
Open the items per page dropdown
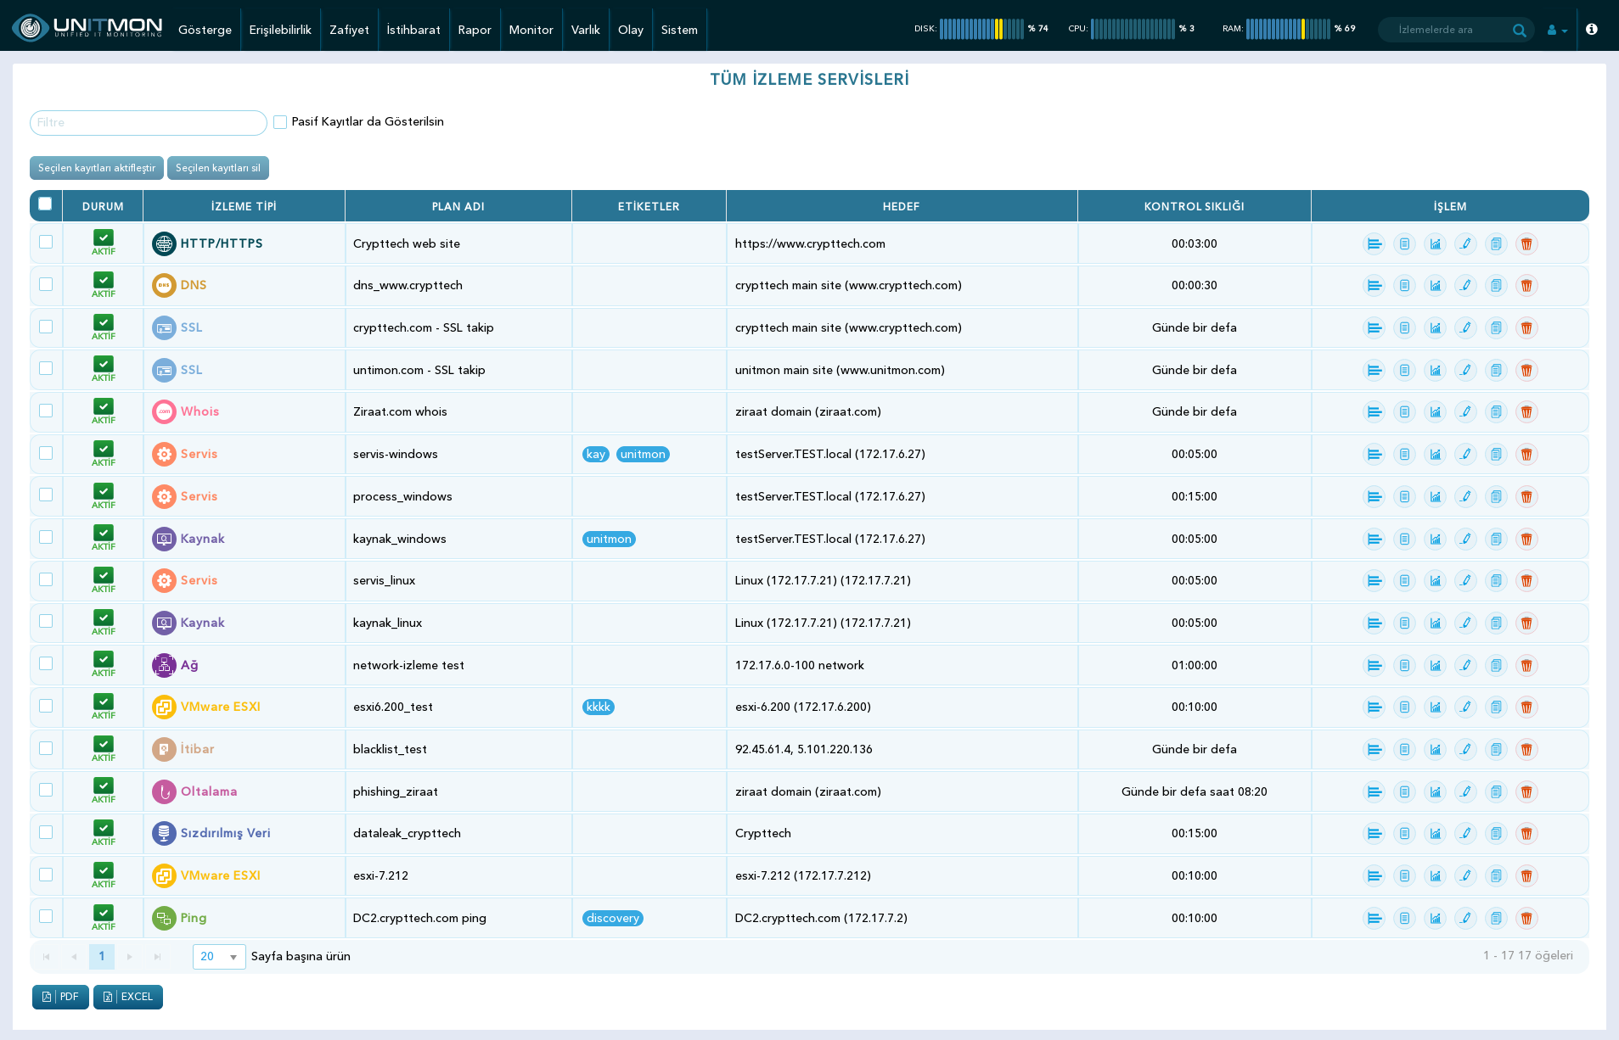click(219, 957)
